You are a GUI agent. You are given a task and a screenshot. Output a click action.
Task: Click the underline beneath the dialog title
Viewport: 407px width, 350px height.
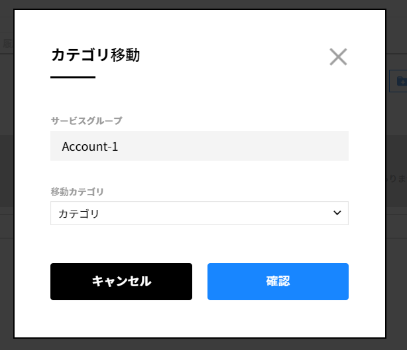(x=73, y=78)
